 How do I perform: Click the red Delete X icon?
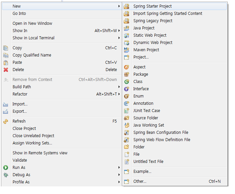(x=6, y=70)
